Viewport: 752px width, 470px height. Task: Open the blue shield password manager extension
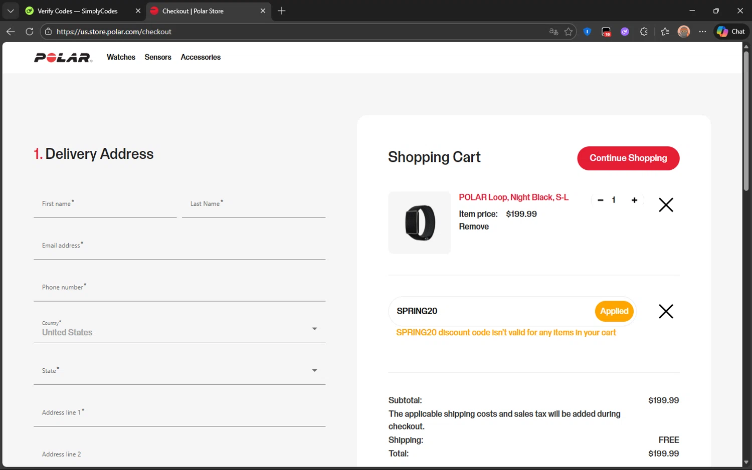587,32
